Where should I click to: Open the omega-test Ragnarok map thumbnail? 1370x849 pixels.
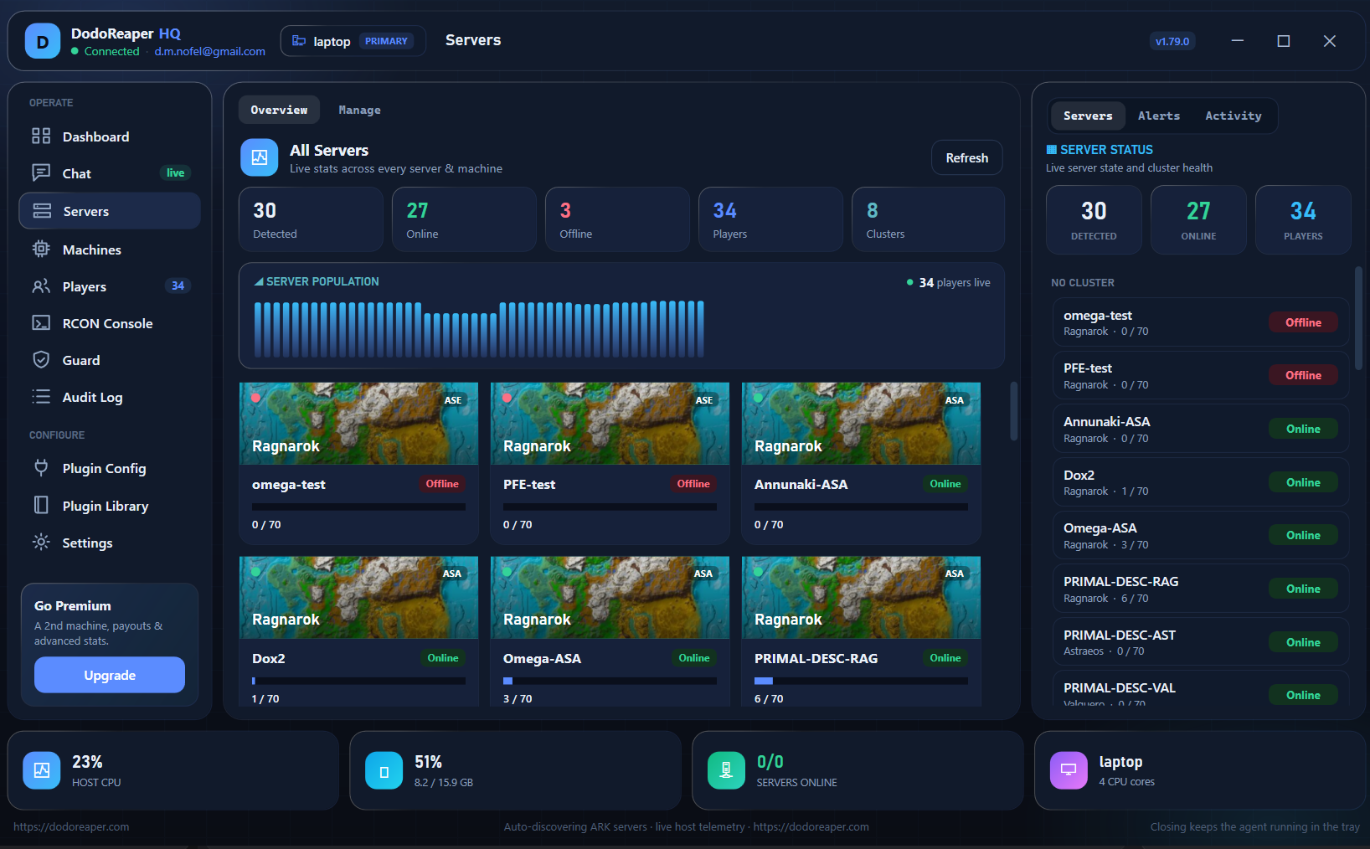pos(358,424)
